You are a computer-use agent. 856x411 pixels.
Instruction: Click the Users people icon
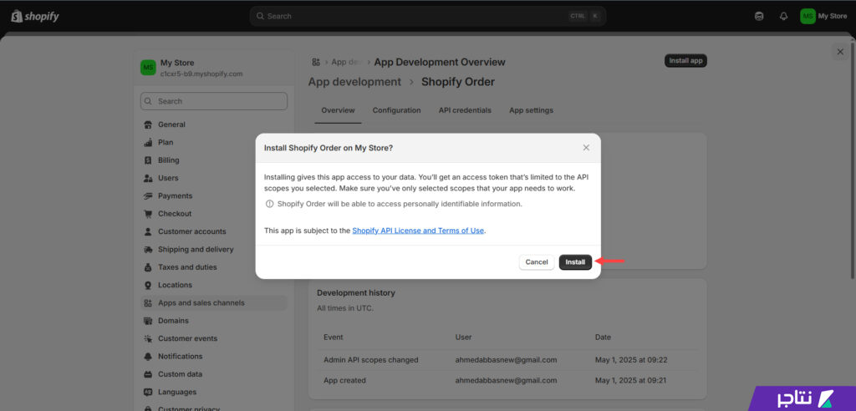tap(148, 179)
